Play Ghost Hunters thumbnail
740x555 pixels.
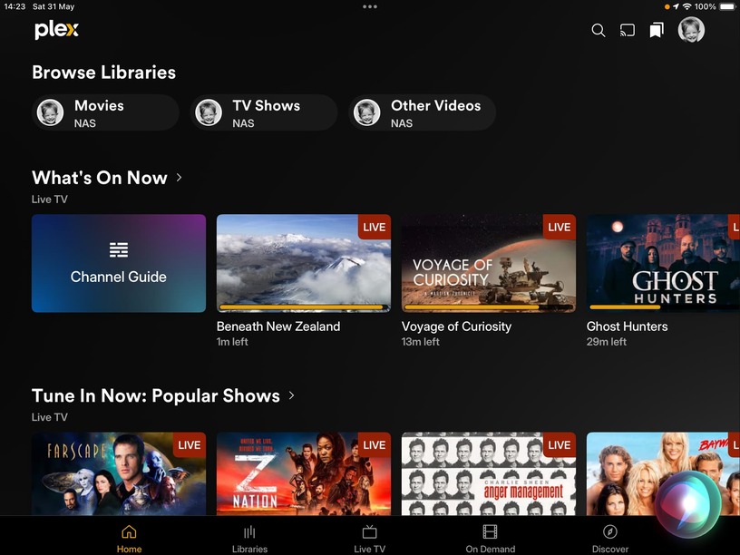663,263
